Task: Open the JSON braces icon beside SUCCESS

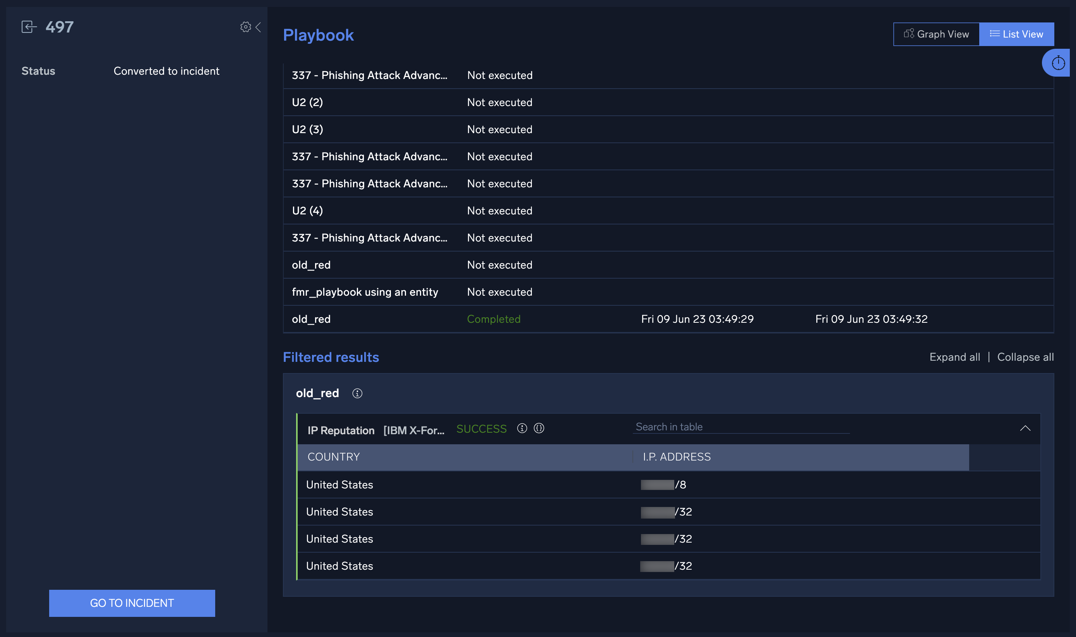Action: tap(539, 428)
